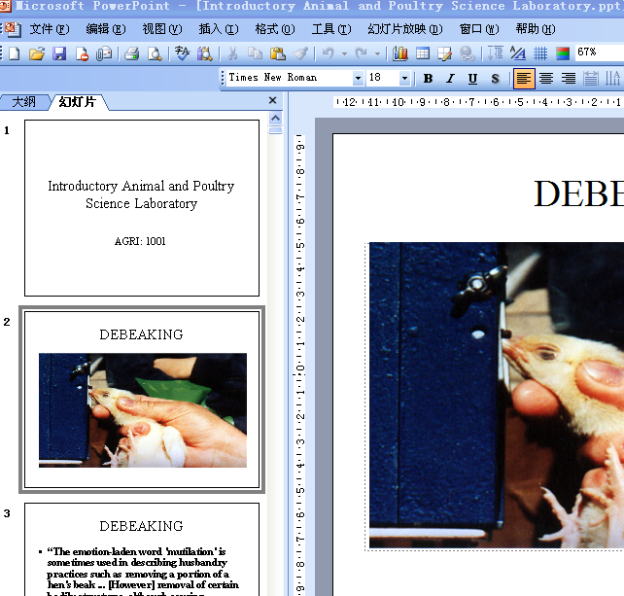Screen dimensions: 624x596
Task: Select slide 1 thumbnail titled Introductory Animal
Action: [x=142, y=207]
